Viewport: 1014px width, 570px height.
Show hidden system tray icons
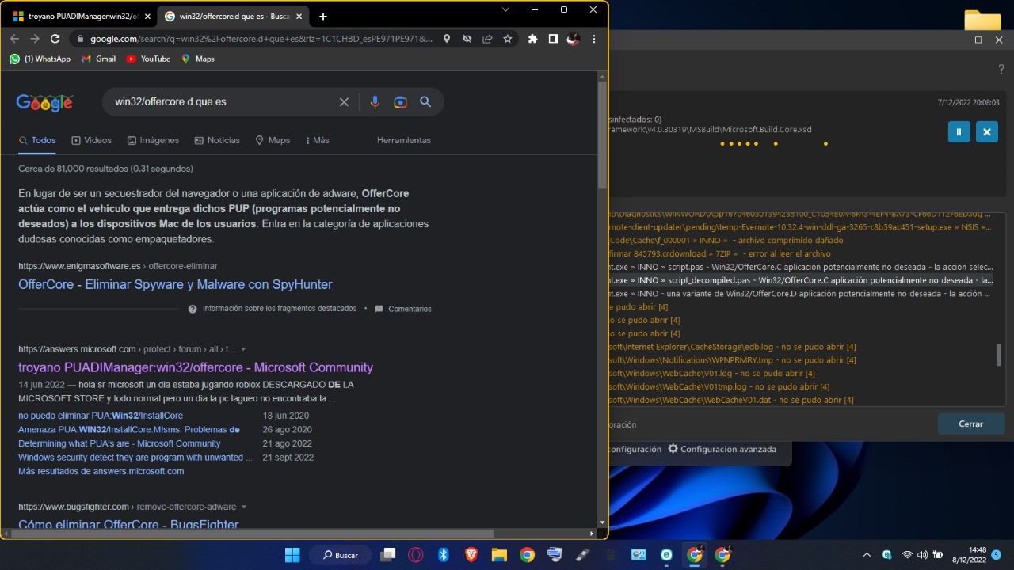pos(866,555)
